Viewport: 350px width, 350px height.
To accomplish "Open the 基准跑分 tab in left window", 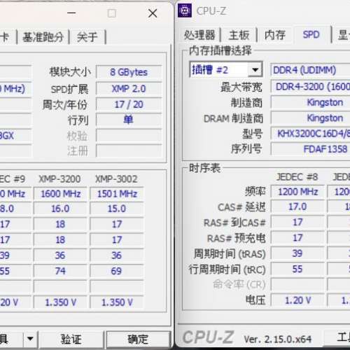I will [43, 37].
